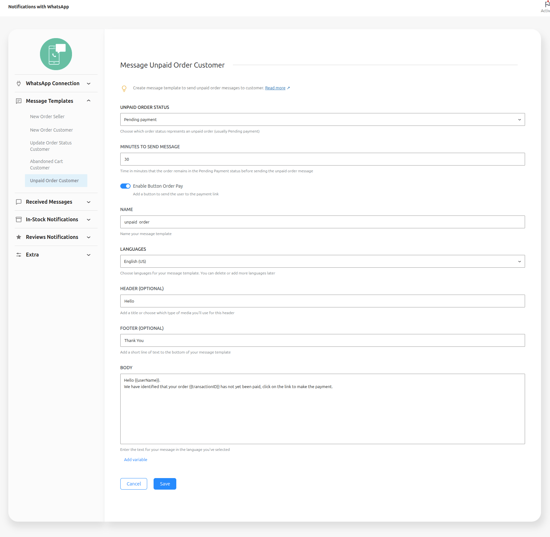Click the Reviews Notifications star icon

coord(19,237)
